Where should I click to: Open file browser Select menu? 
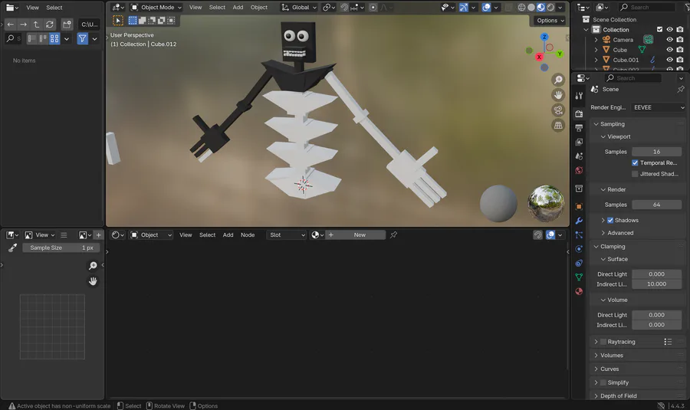coord(54,8)
